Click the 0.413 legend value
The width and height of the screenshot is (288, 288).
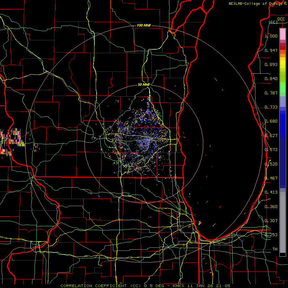(271, 192)
